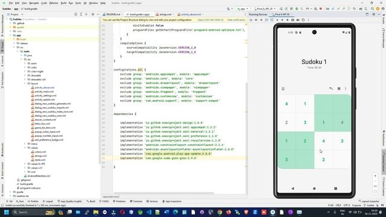The width and height of the screenshot is (386, 217).
Task: Open the File menu
Action: (x=11, y=3)
